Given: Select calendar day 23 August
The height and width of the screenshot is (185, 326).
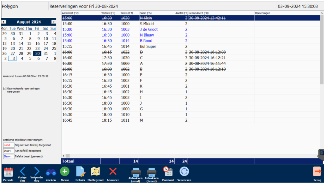Looking at the screenshot, I should 37,49.
